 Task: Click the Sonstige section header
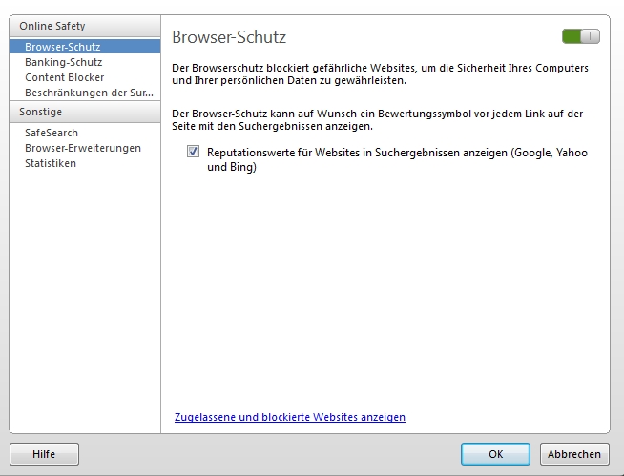[85, 112]
